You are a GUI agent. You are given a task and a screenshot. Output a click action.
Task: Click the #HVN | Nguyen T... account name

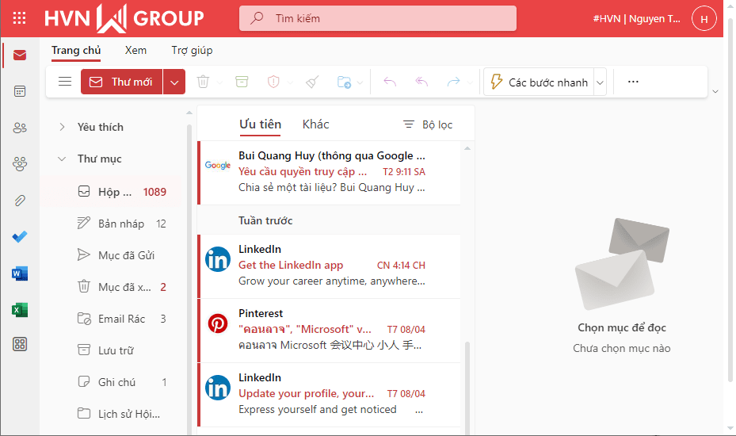coord(636,19)
